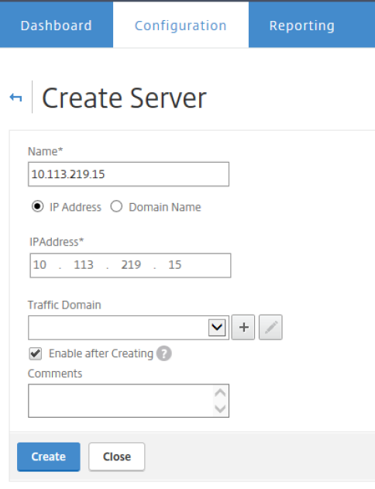Expand the Traffic Domain dropdown arrow
375x489 pixels.
(x=217, y=328)
